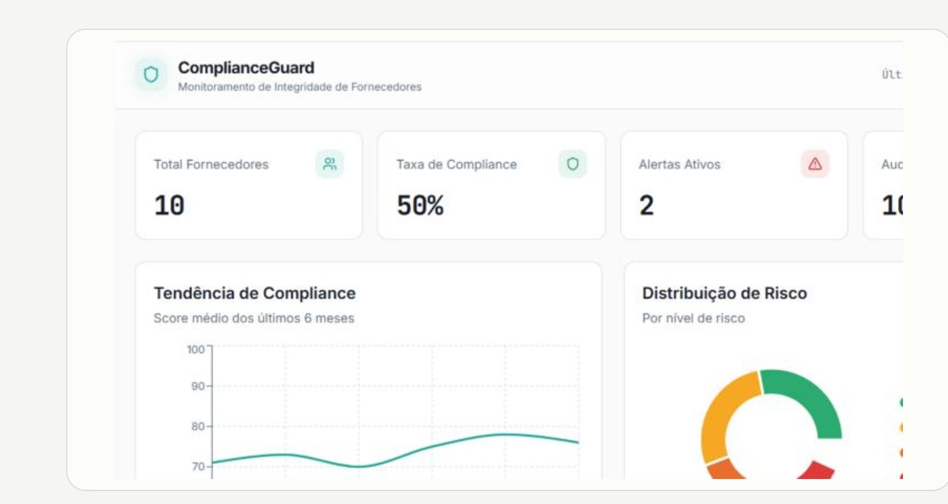Click the shield icon on Taxa de Compliance card
The image size is (948, 504).
[x=572, y=164]
